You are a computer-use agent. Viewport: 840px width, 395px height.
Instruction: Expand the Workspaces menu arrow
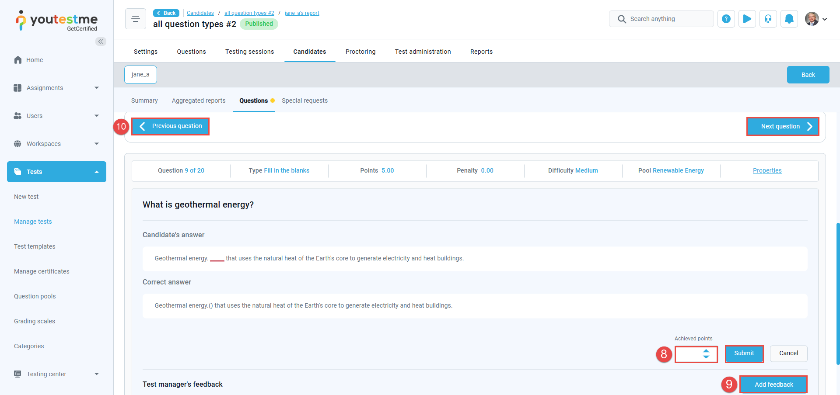[97, 144]
